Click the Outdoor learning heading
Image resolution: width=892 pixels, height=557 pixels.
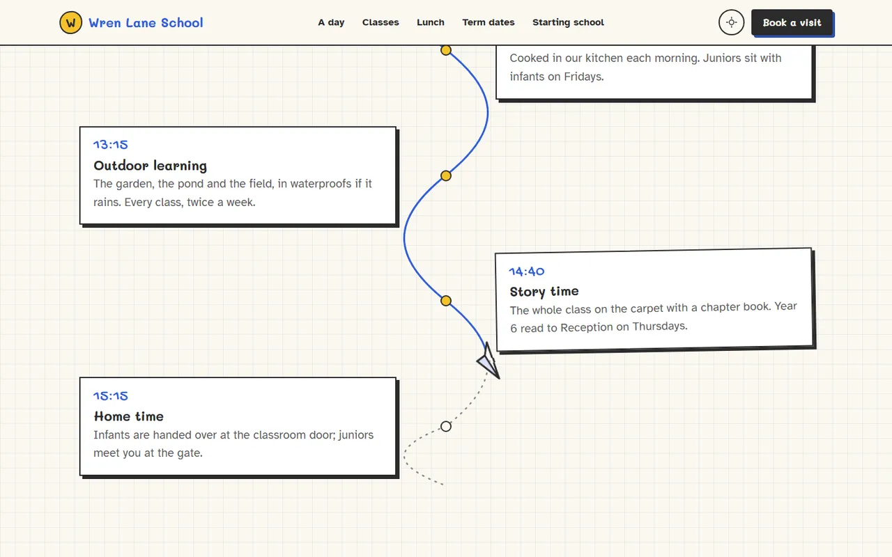(x=151, y=166)
